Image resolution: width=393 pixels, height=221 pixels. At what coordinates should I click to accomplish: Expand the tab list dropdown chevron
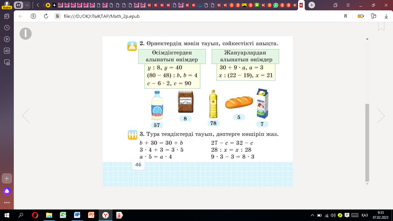click(27, 5)
